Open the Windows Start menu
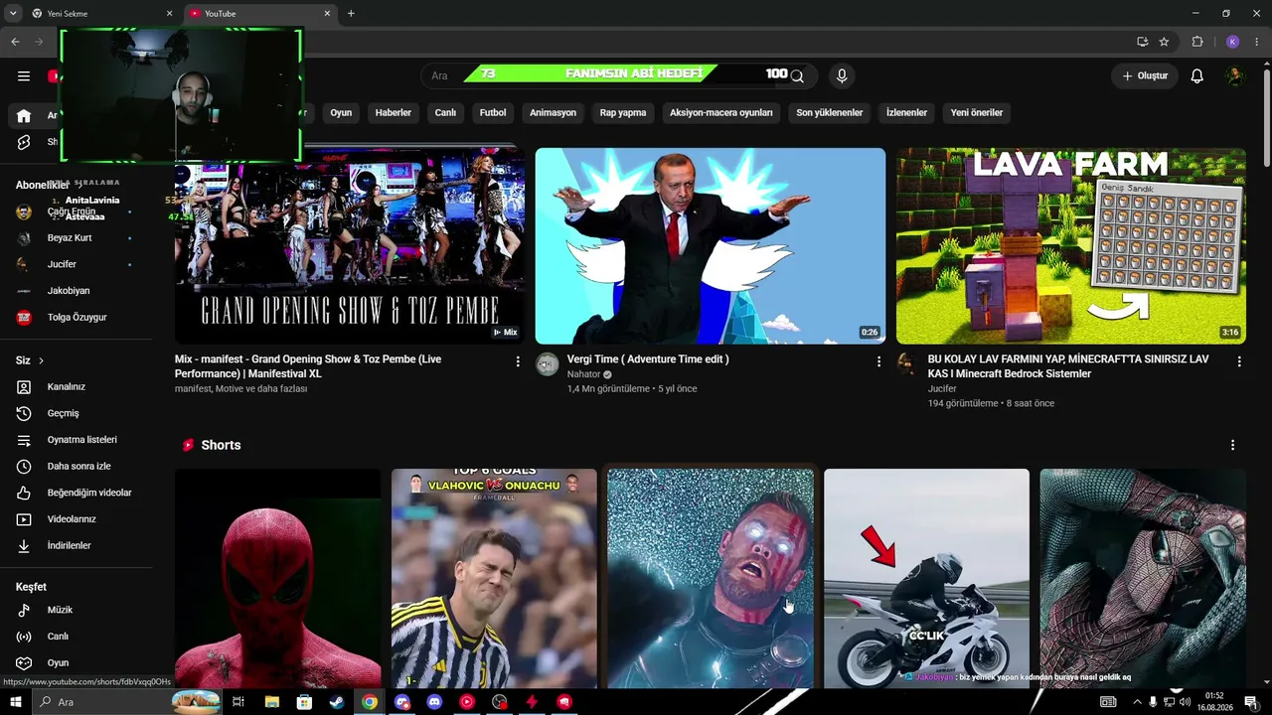The image size is (1272, 715). click(15, 702)
